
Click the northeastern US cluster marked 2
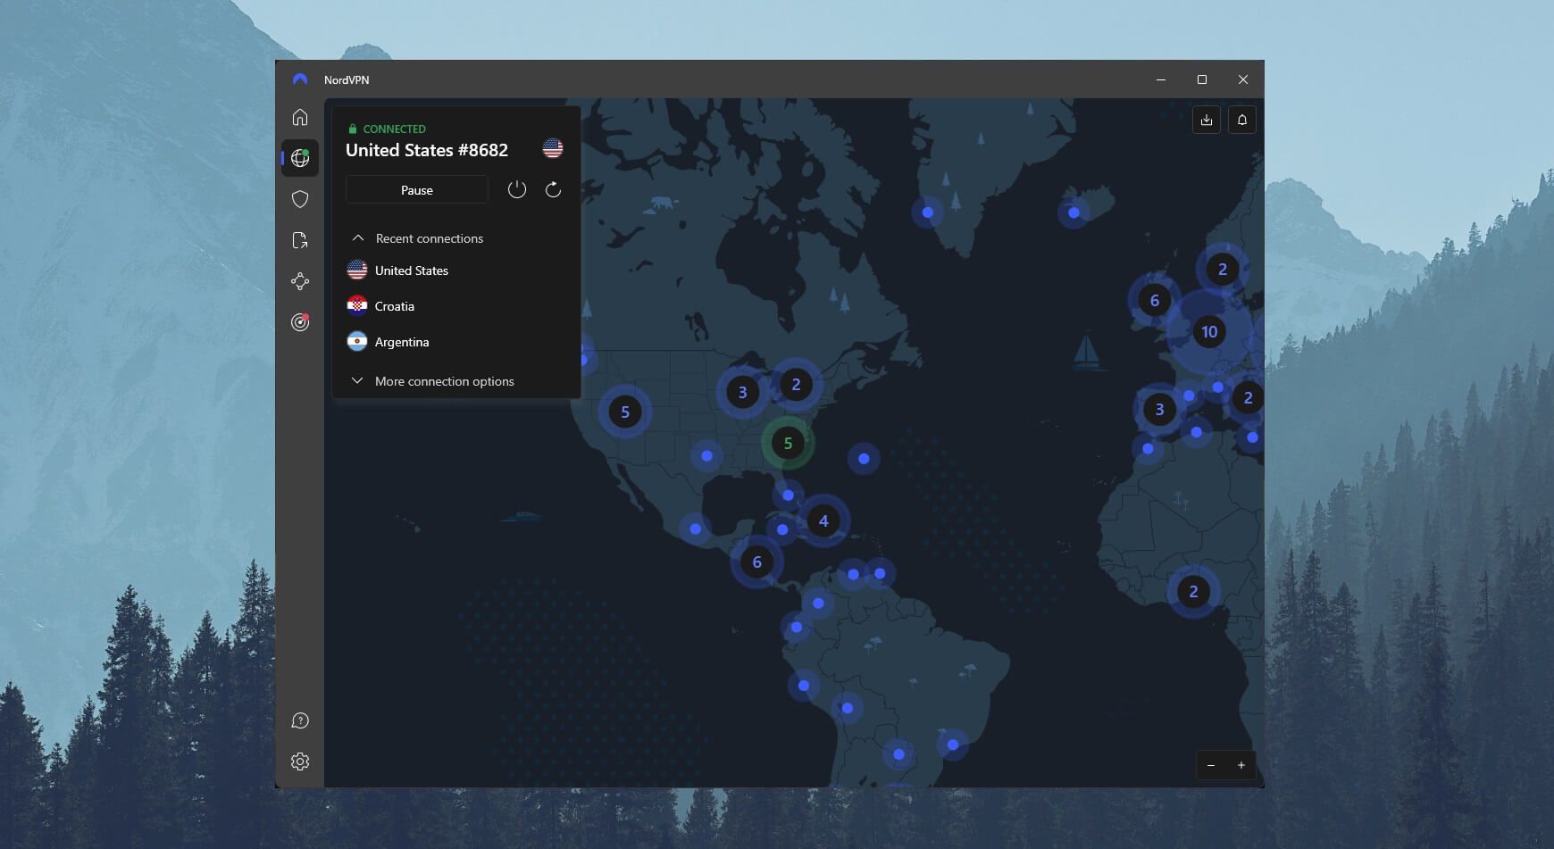(x=796, y=385)
